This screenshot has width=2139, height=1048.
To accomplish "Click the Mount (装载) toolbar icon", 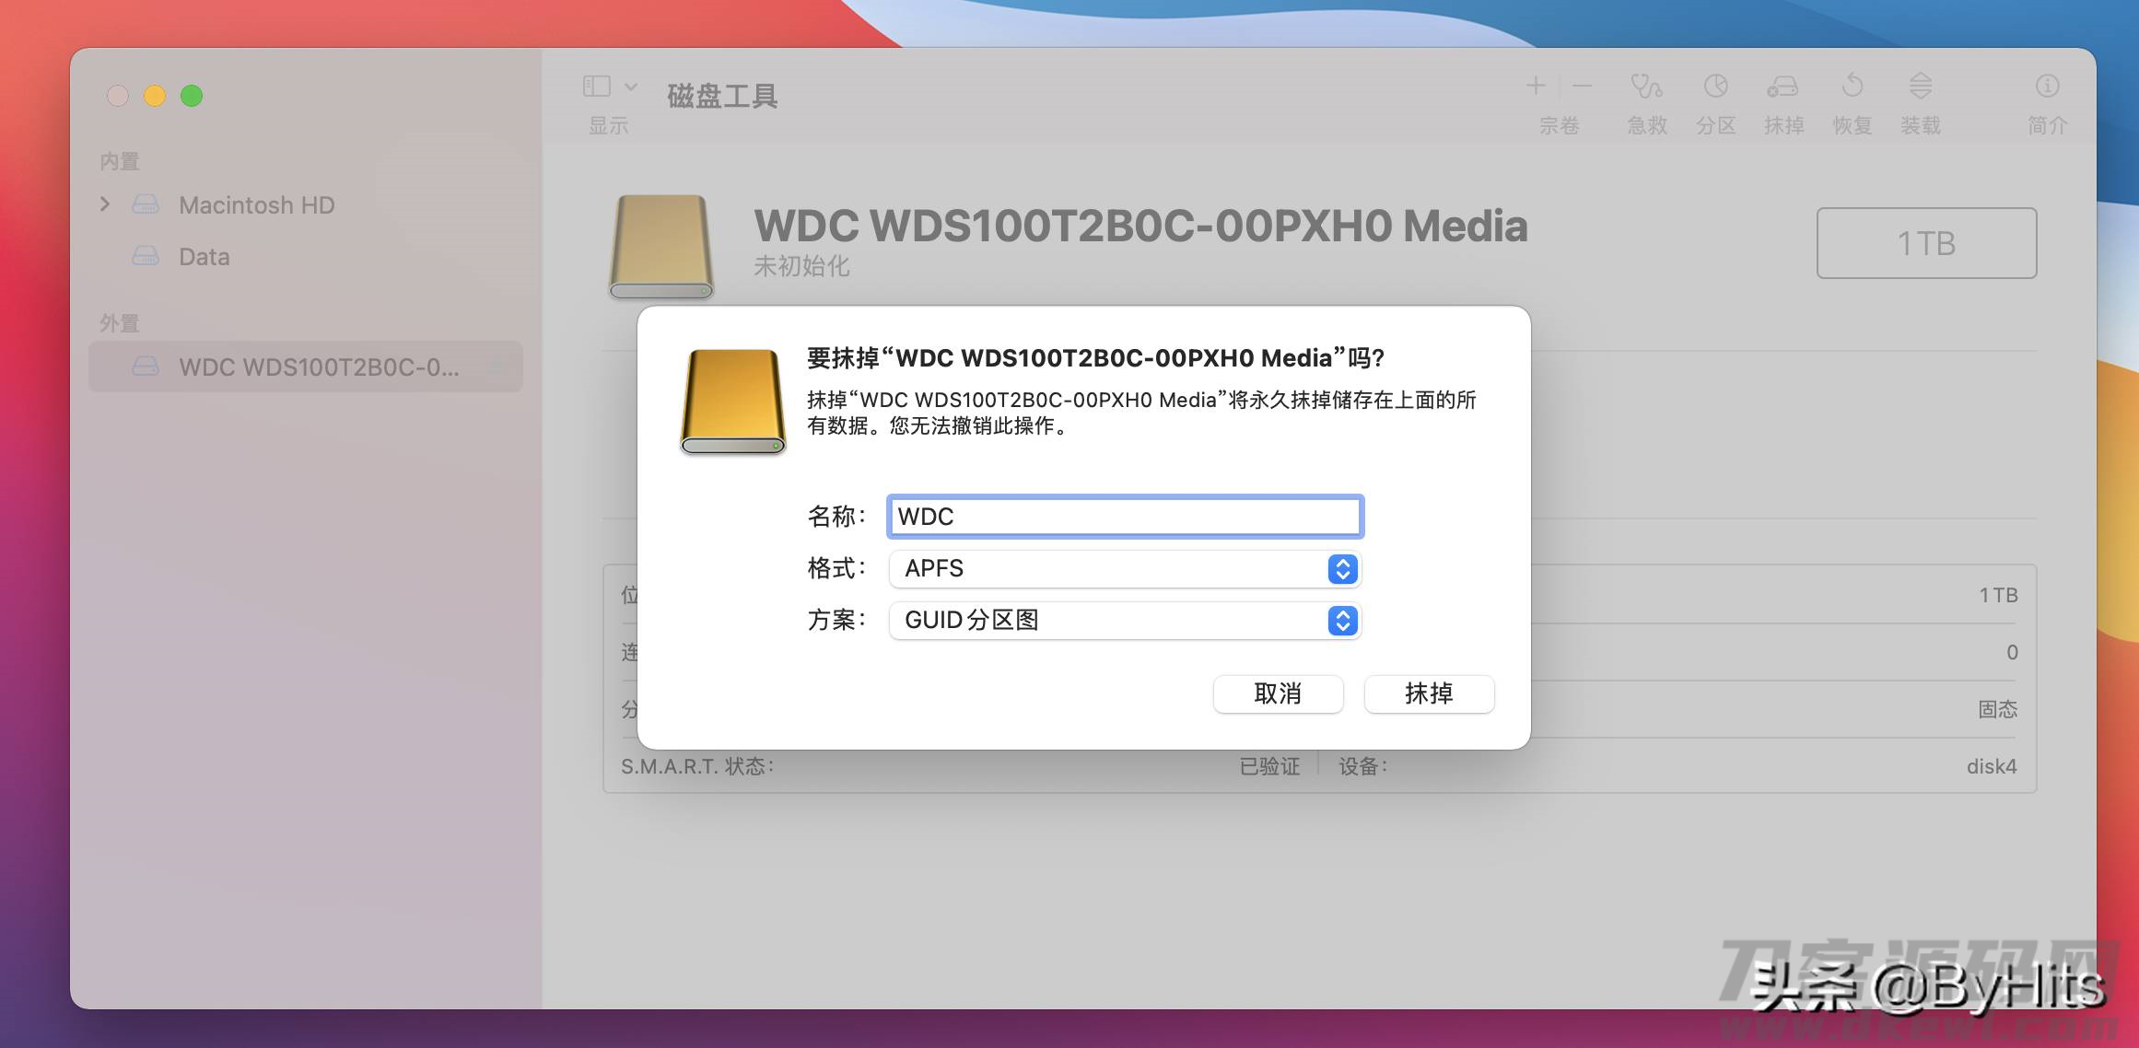I will 1921,87.
